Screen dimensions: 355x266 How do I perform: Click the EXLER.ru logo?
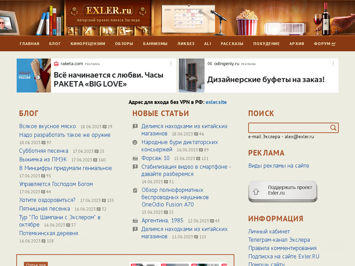coord(109,11)
